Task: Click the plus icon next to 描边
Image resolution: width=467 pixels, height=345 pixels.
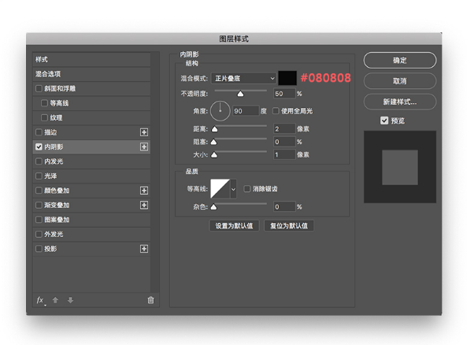Action: pos(144,132)
